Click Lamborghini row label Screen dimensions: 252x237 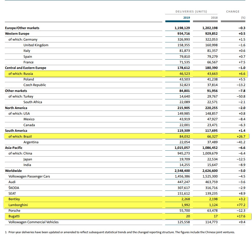(x=18, y=205)
